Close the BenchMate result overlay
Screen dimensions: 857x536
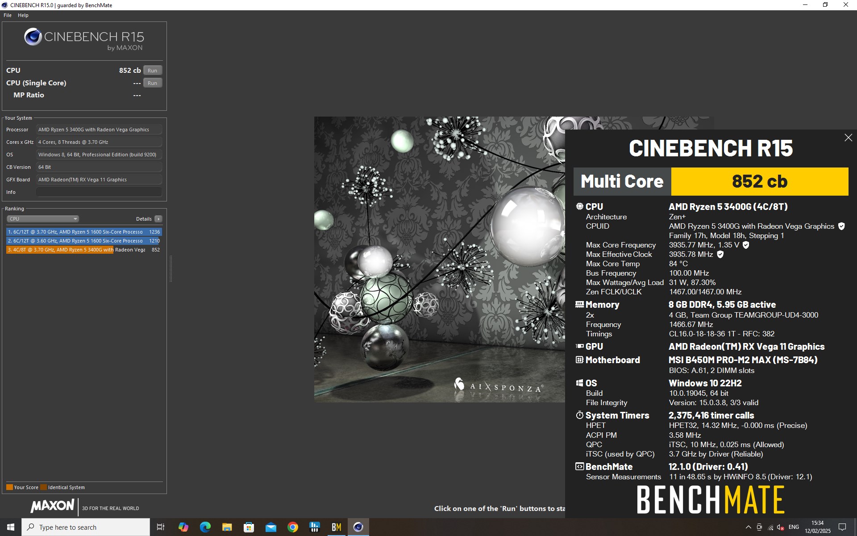point(848,138)
